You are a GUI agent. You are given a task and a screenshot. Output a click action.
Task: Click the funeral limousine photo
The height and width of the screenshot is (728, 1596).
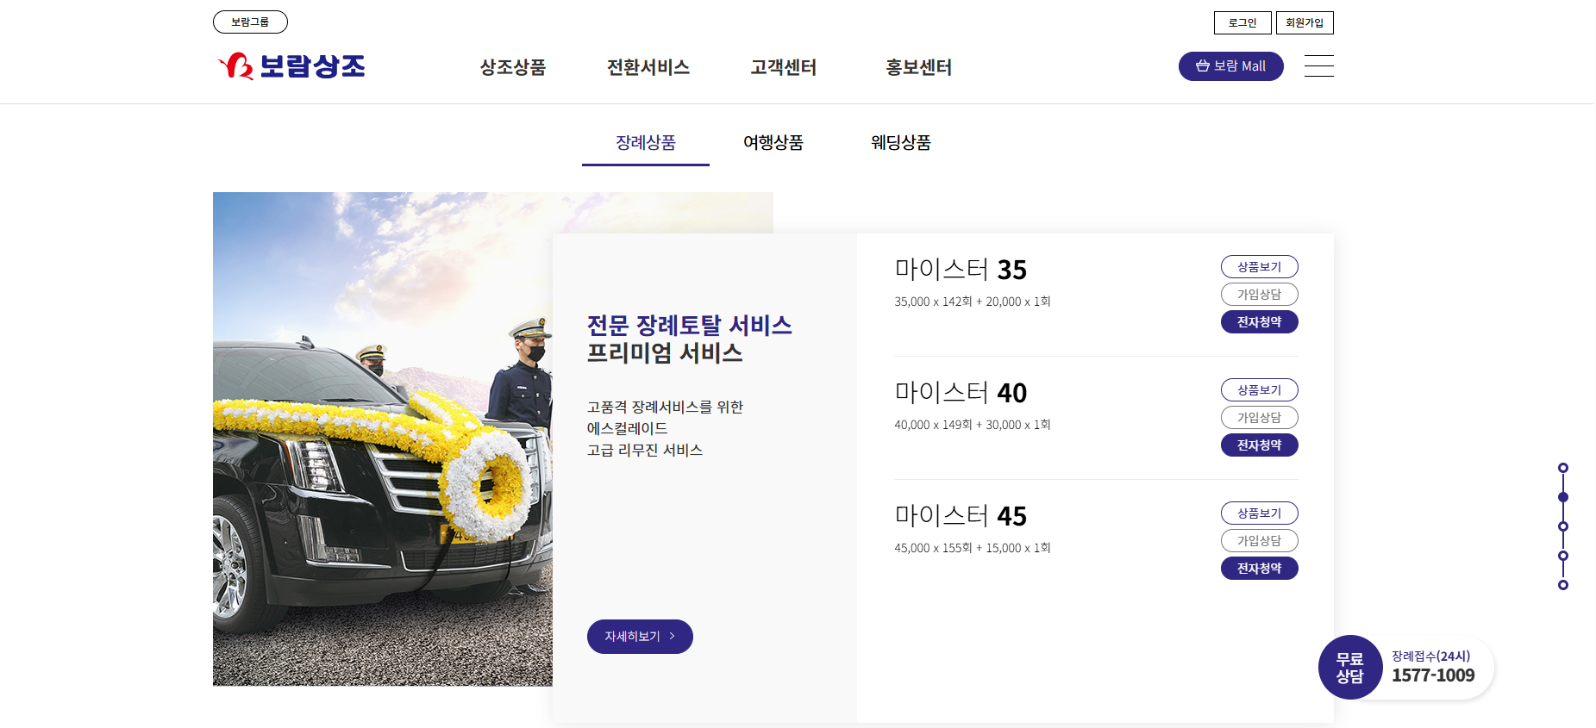coord(383,439)
